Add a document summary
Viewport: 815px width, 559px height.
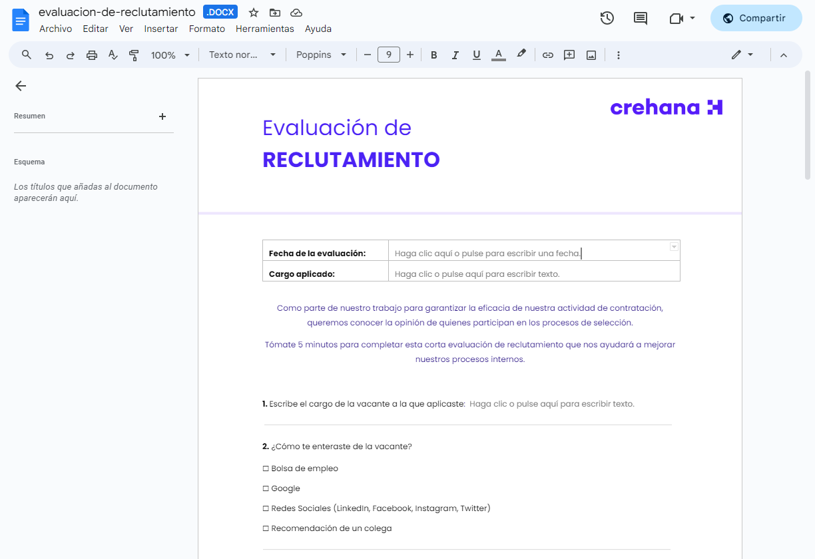click(162, 116)
